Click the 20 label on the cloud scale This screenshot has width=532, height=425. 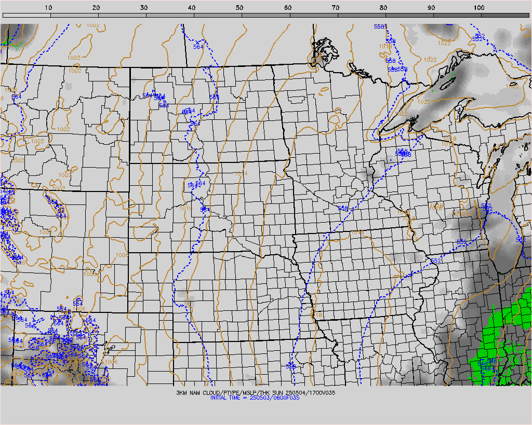(x=96, y=8)
